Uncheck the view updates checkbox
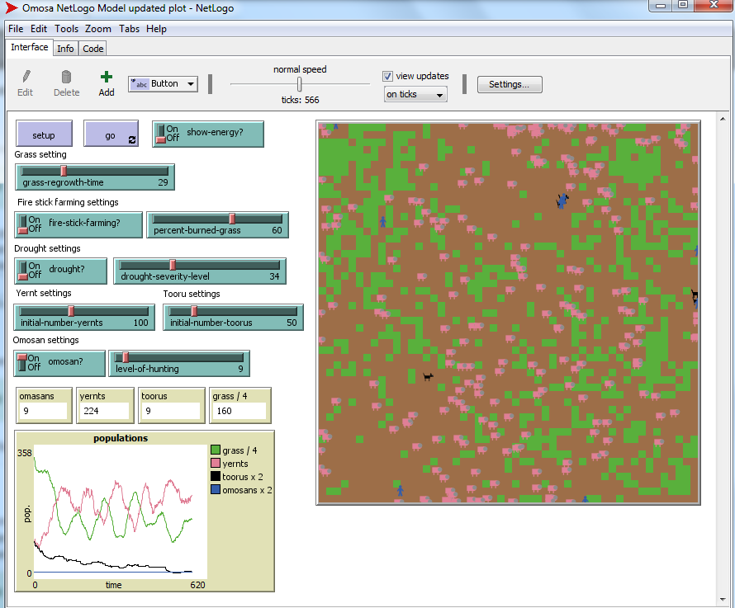The width and height of the screenshot is (735, 608). 387,76
